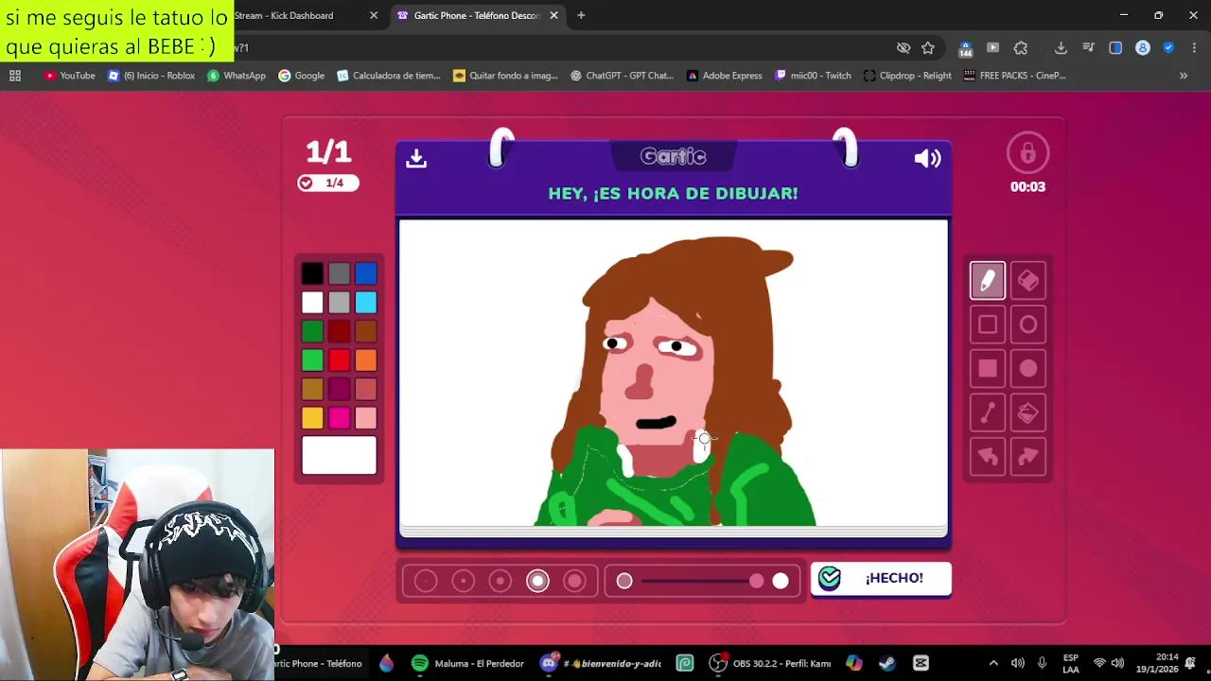1211x681 pixels.
Task: Pick the bright red color swatch
Action: pyautogui.click(x=339, y=360)
